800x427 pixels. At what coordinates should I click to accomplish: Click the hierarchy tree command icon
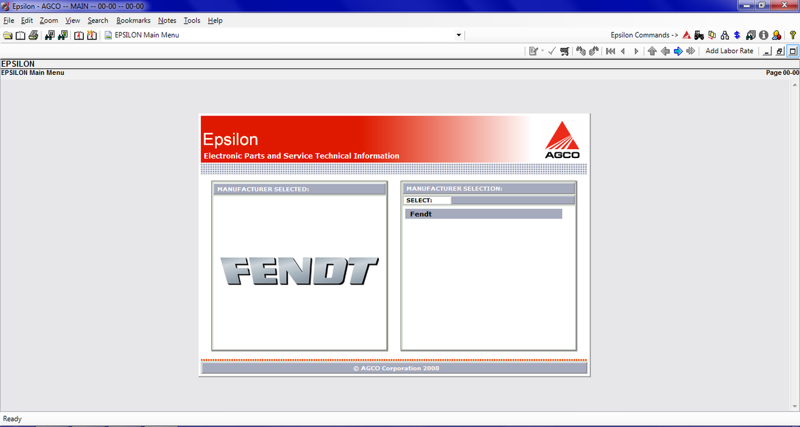(x=725, y=36)
